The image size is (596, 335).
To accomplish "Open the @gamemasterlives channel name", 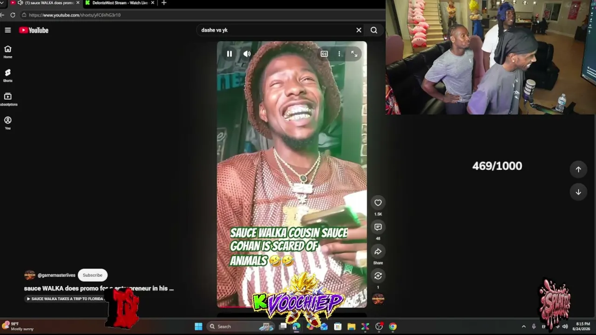I will pyautogui.click(x=56, y=275).
